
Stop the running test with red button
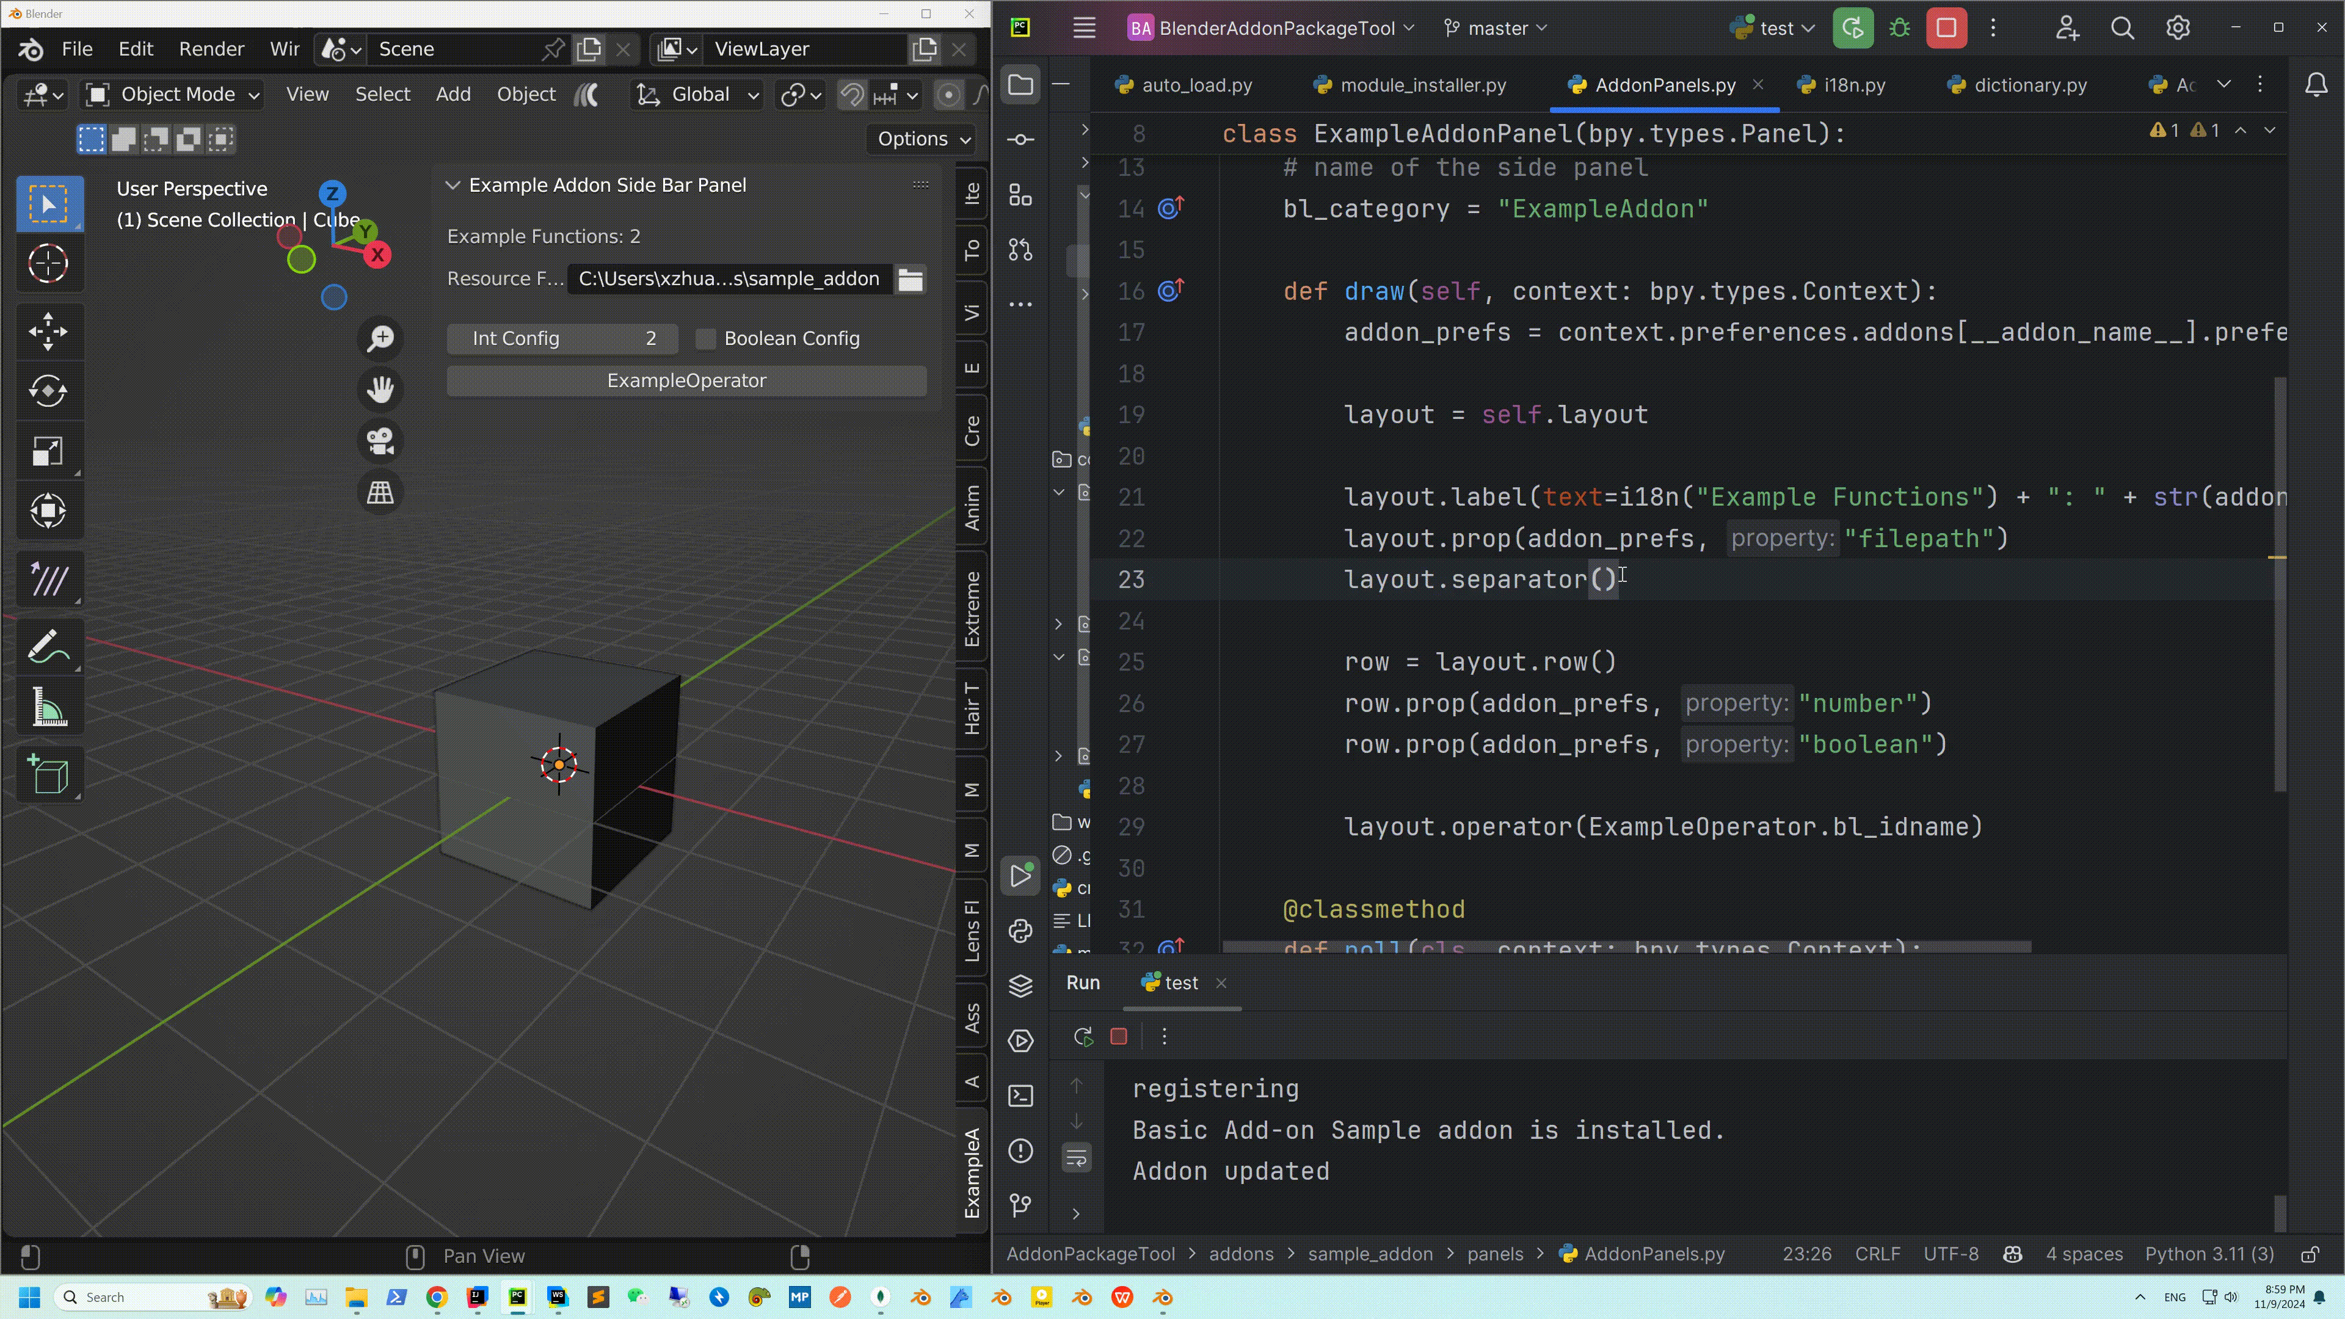coord(1946,28)
